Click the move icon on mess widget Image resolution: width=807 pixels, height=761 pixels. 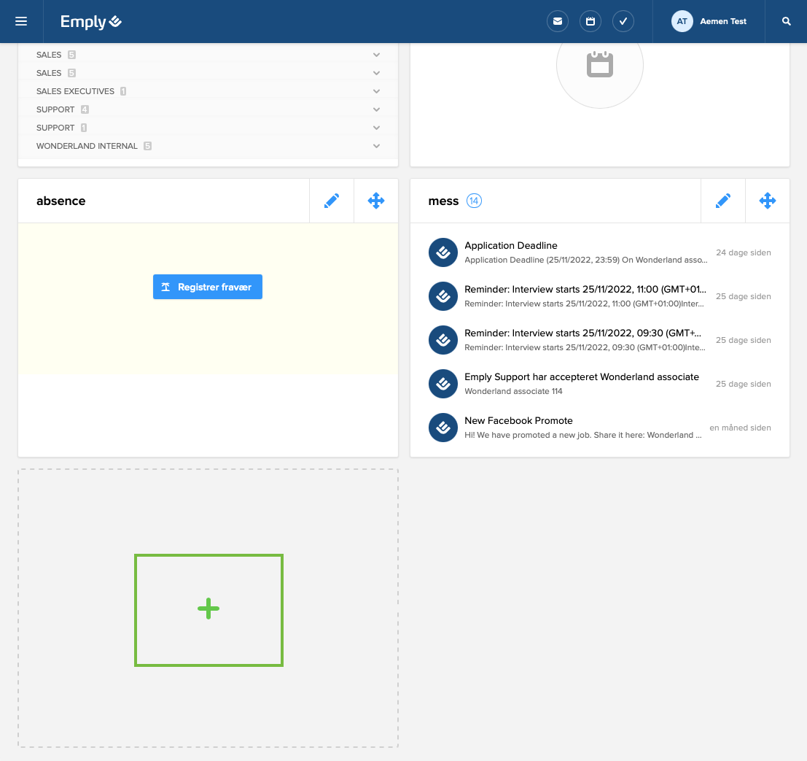768,201
